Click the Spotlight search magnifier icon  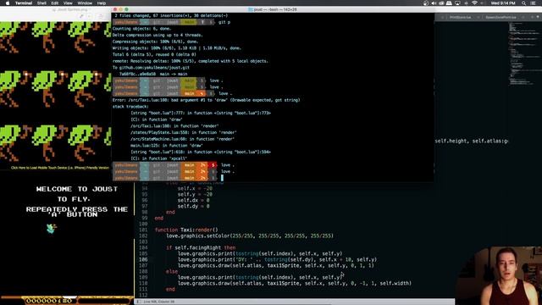524,3
